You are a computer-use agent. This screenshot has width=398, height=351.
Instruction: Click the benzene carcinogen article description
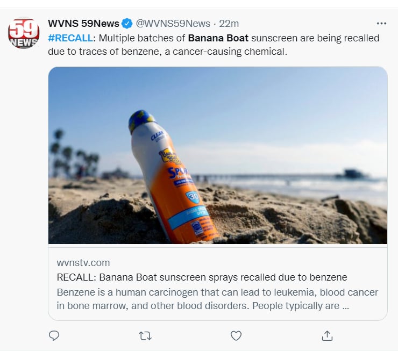217,299
